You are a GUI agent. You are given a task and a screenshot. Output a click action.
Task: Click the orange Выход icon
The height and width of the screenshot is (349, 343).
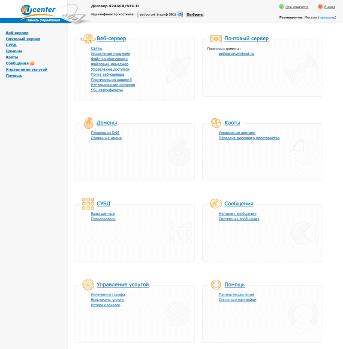[320, 7]
